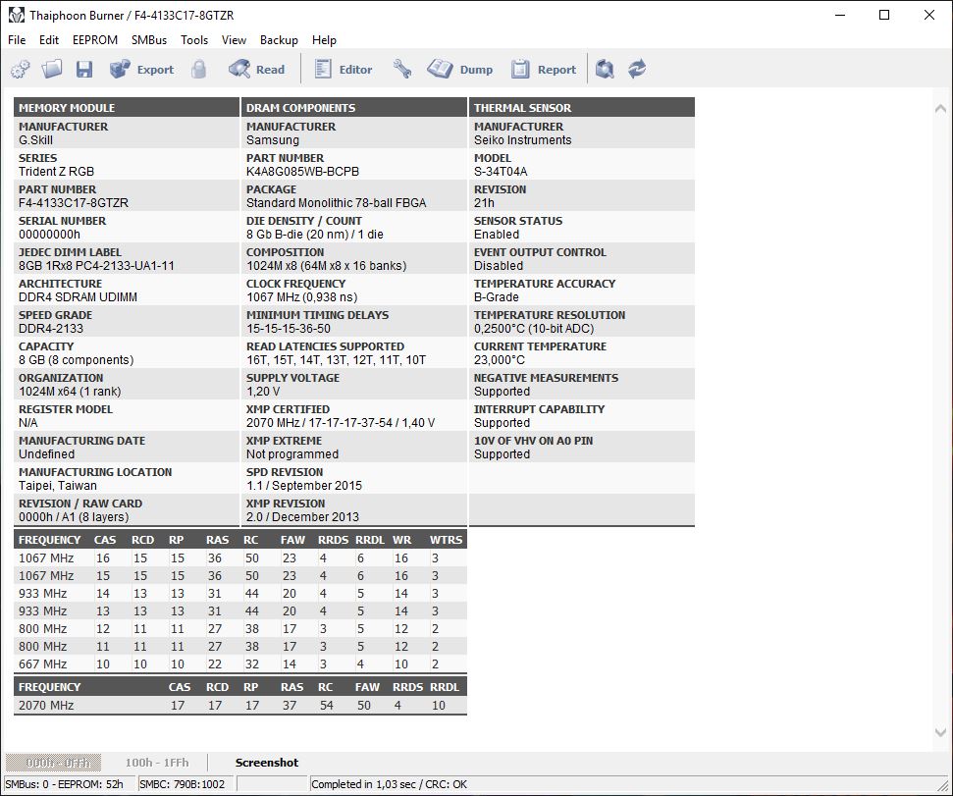This screenshot has height=796, width=953.
Task: Click the Export toolbar button
Action: pyautogui.click(x=141, y=70)
